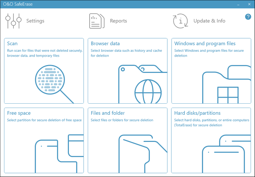The image size is (255, 177).
Task: Open the Settings menu label
Action: [35, 21]
